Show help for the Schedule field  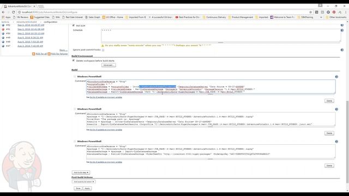[342, 30]
